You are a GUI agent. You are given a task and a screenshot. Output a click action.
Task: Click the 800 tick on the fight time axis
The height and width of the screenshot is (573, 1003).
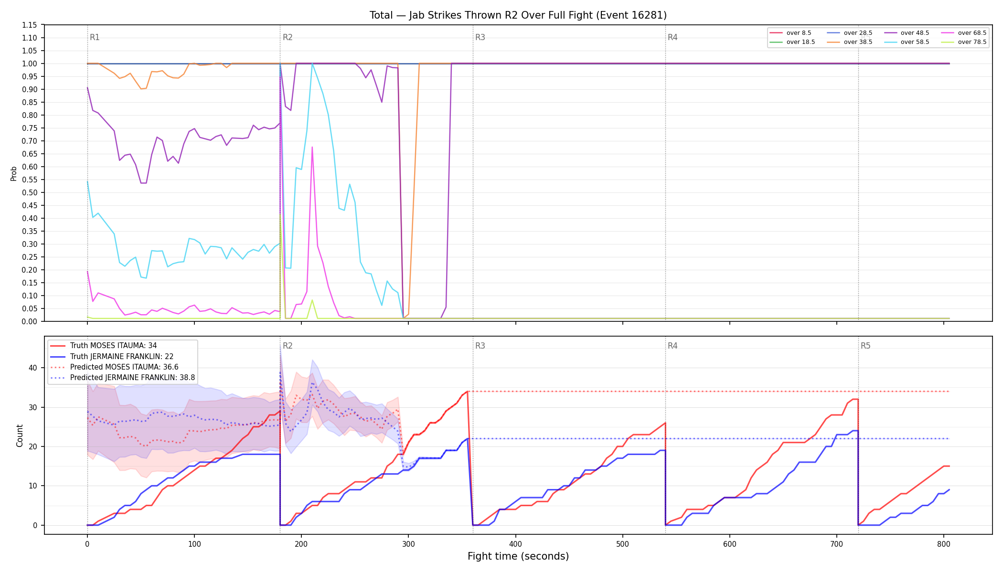pos(943,544)
